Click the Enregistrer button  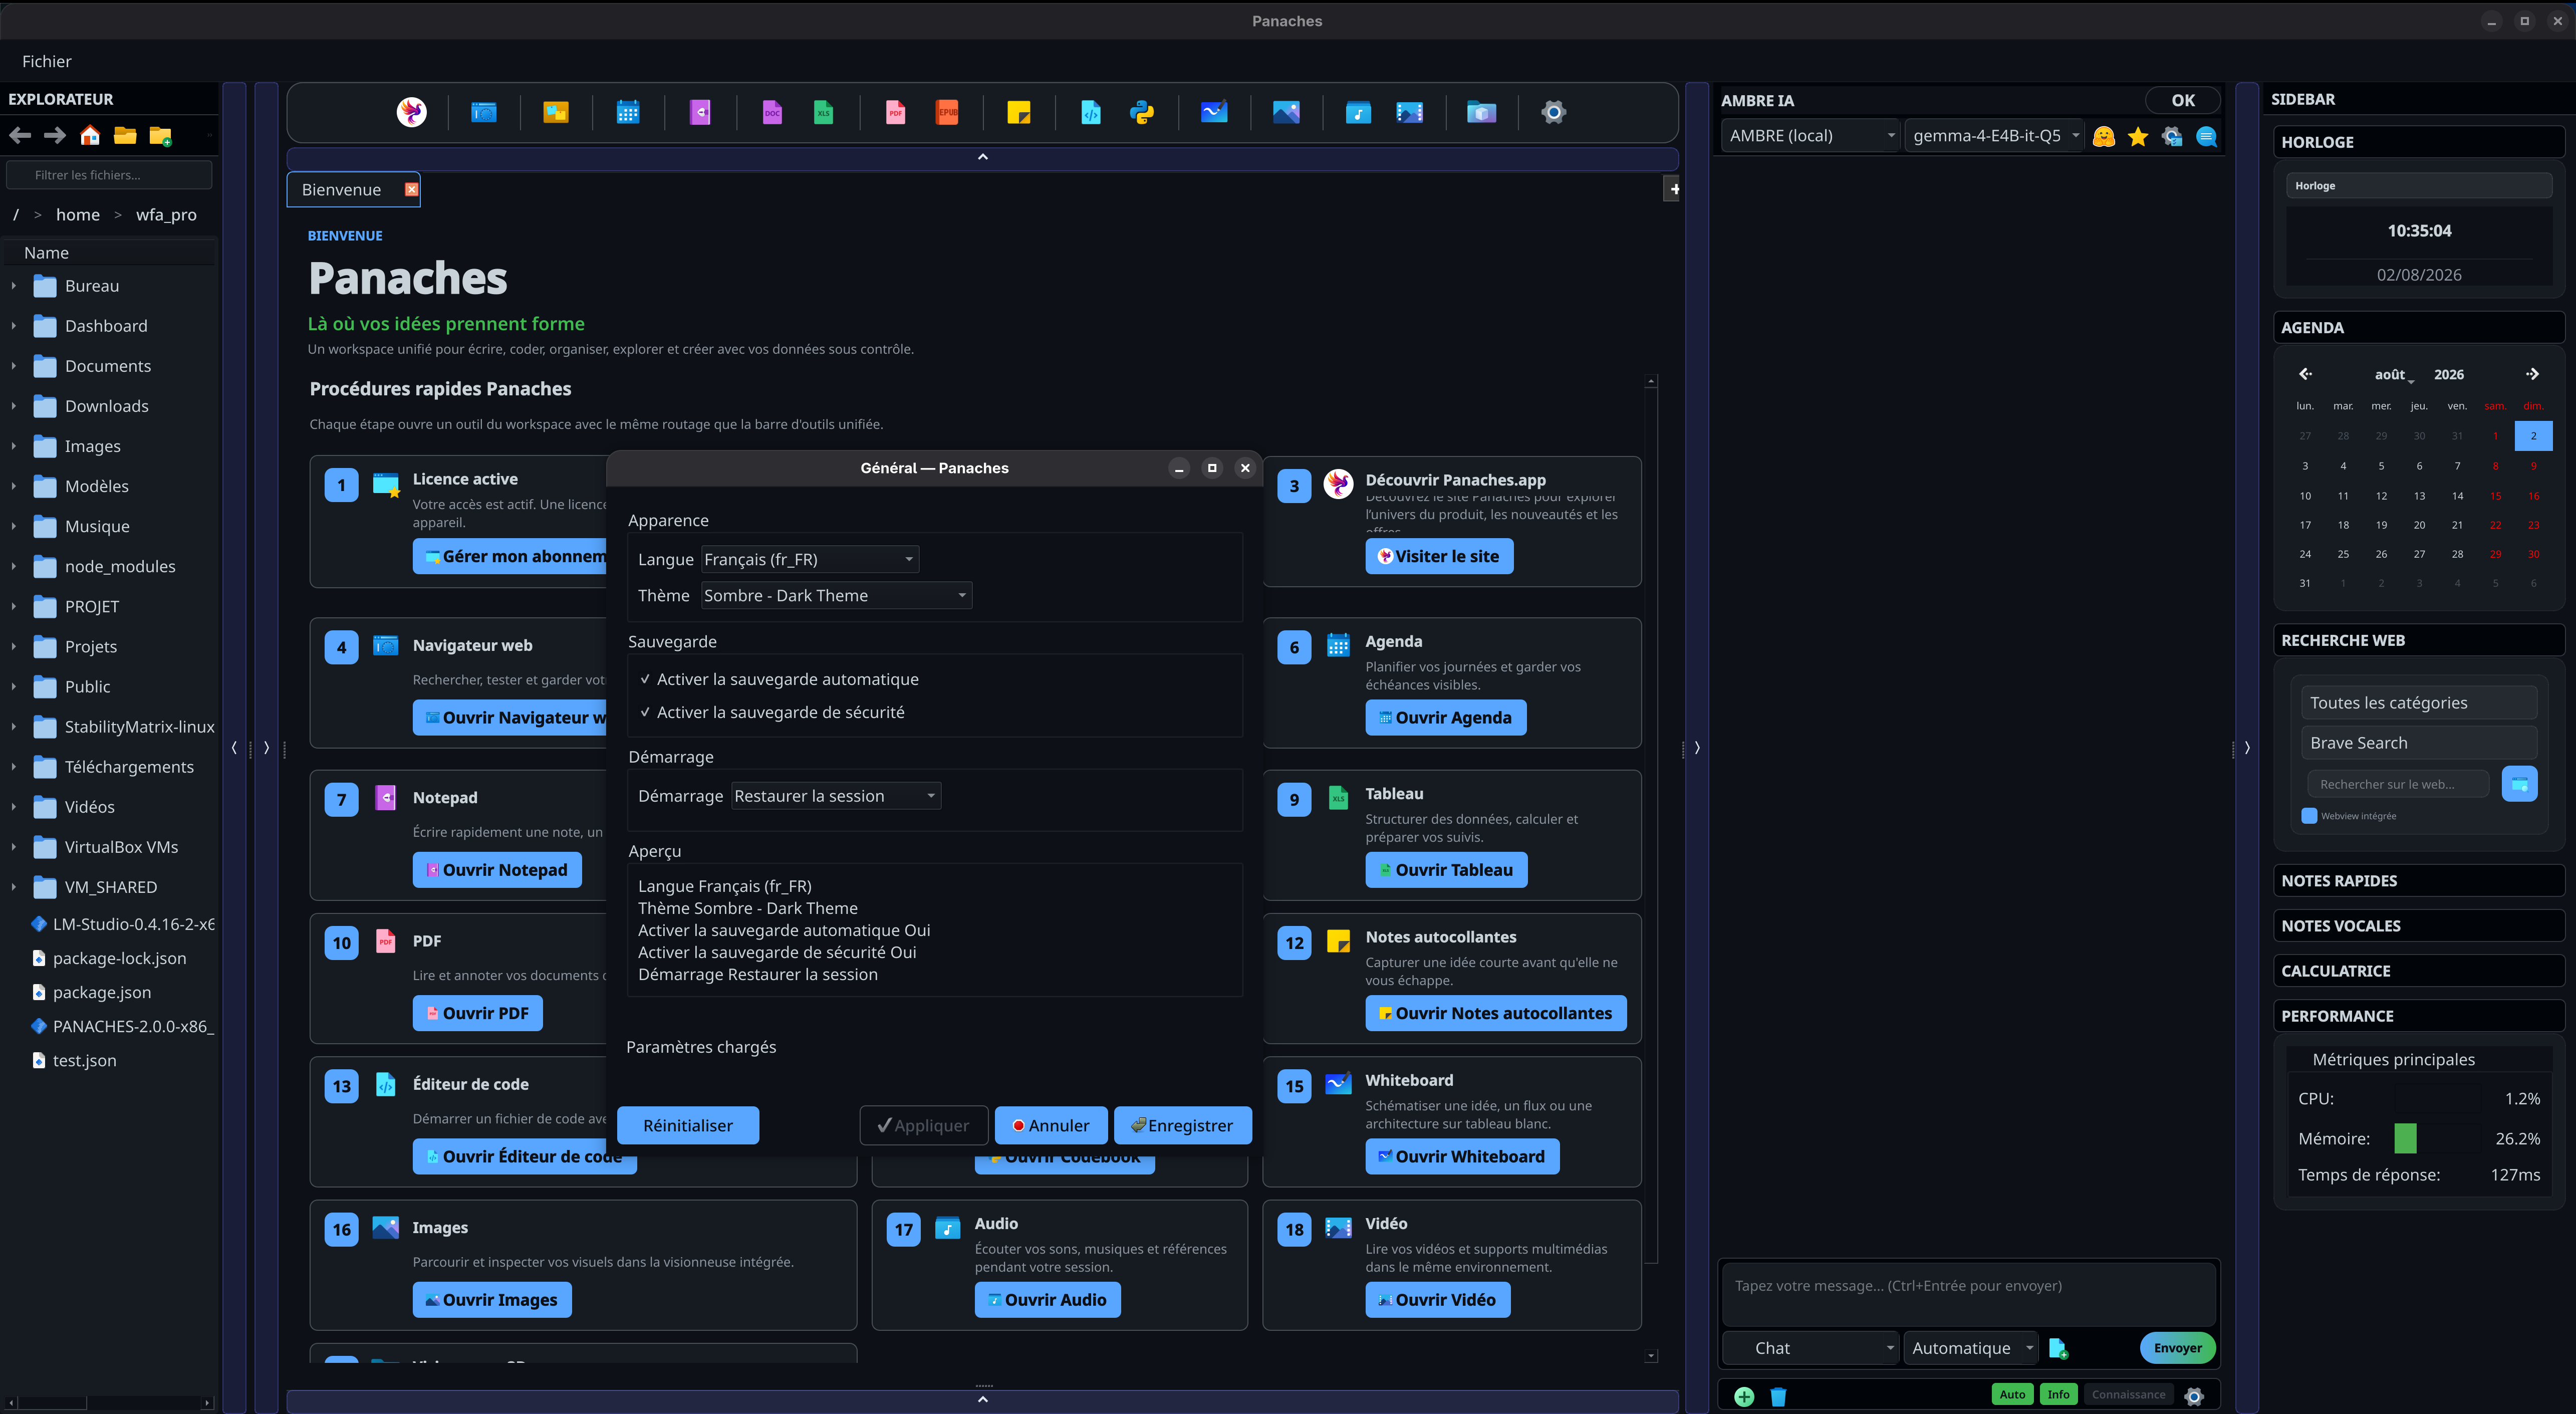point(1183,1125)
